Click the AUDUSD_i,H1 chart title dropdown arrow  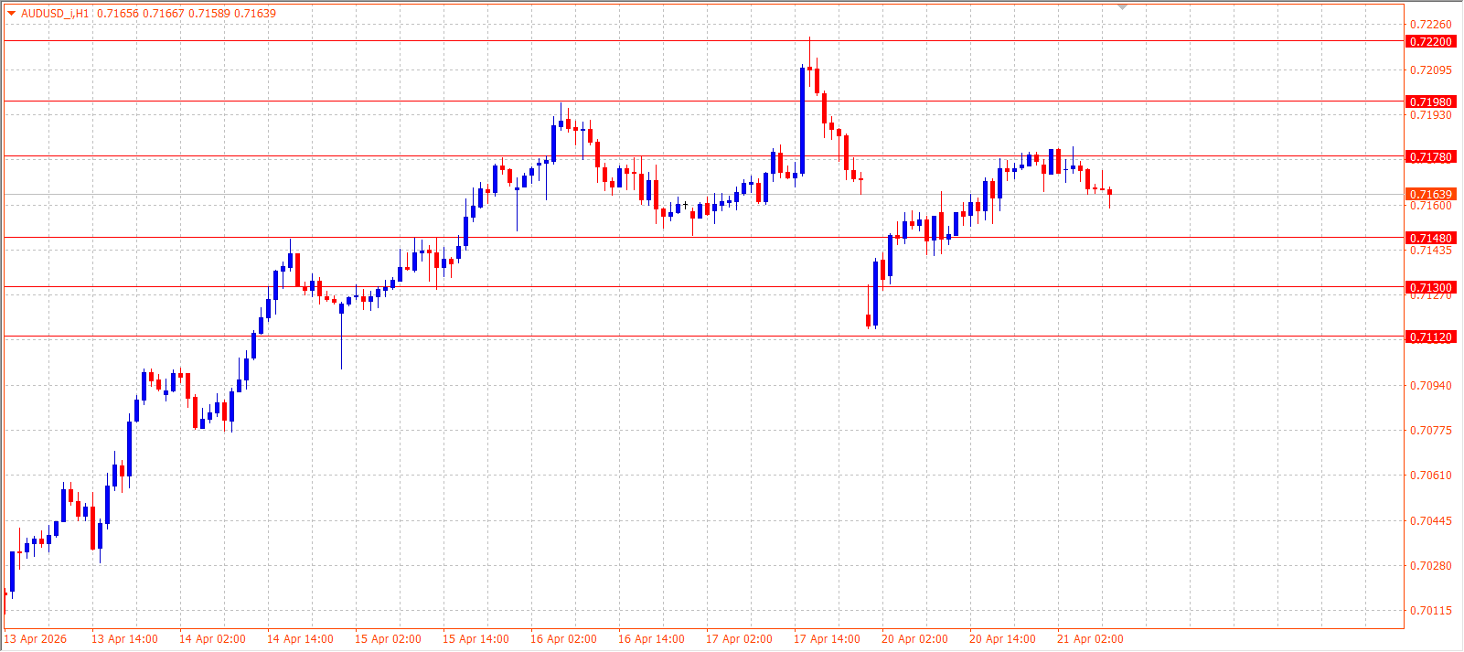11,14
